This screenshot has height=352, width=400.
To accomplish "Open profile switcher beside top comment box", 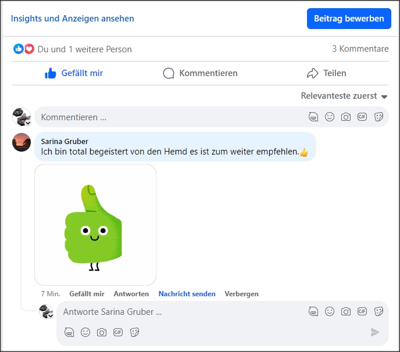I will coord(22,117).
